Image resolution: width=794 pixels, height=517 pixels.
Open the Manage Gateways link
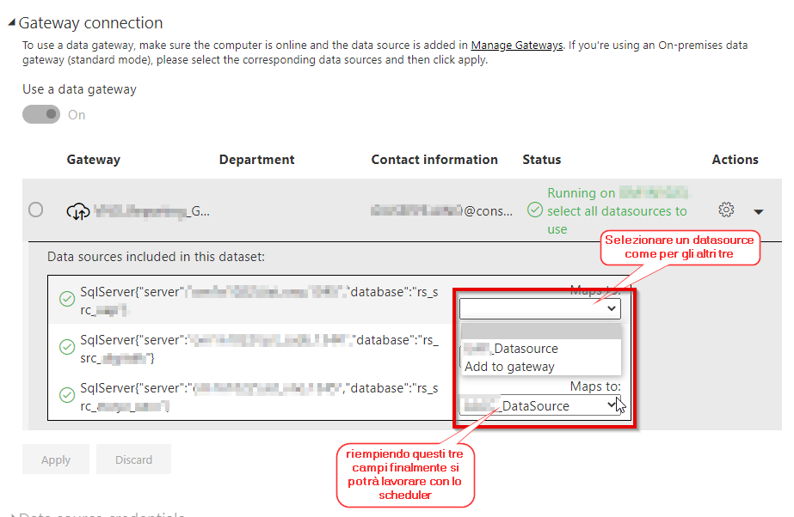pyautogui.click(x=517, y=45)
